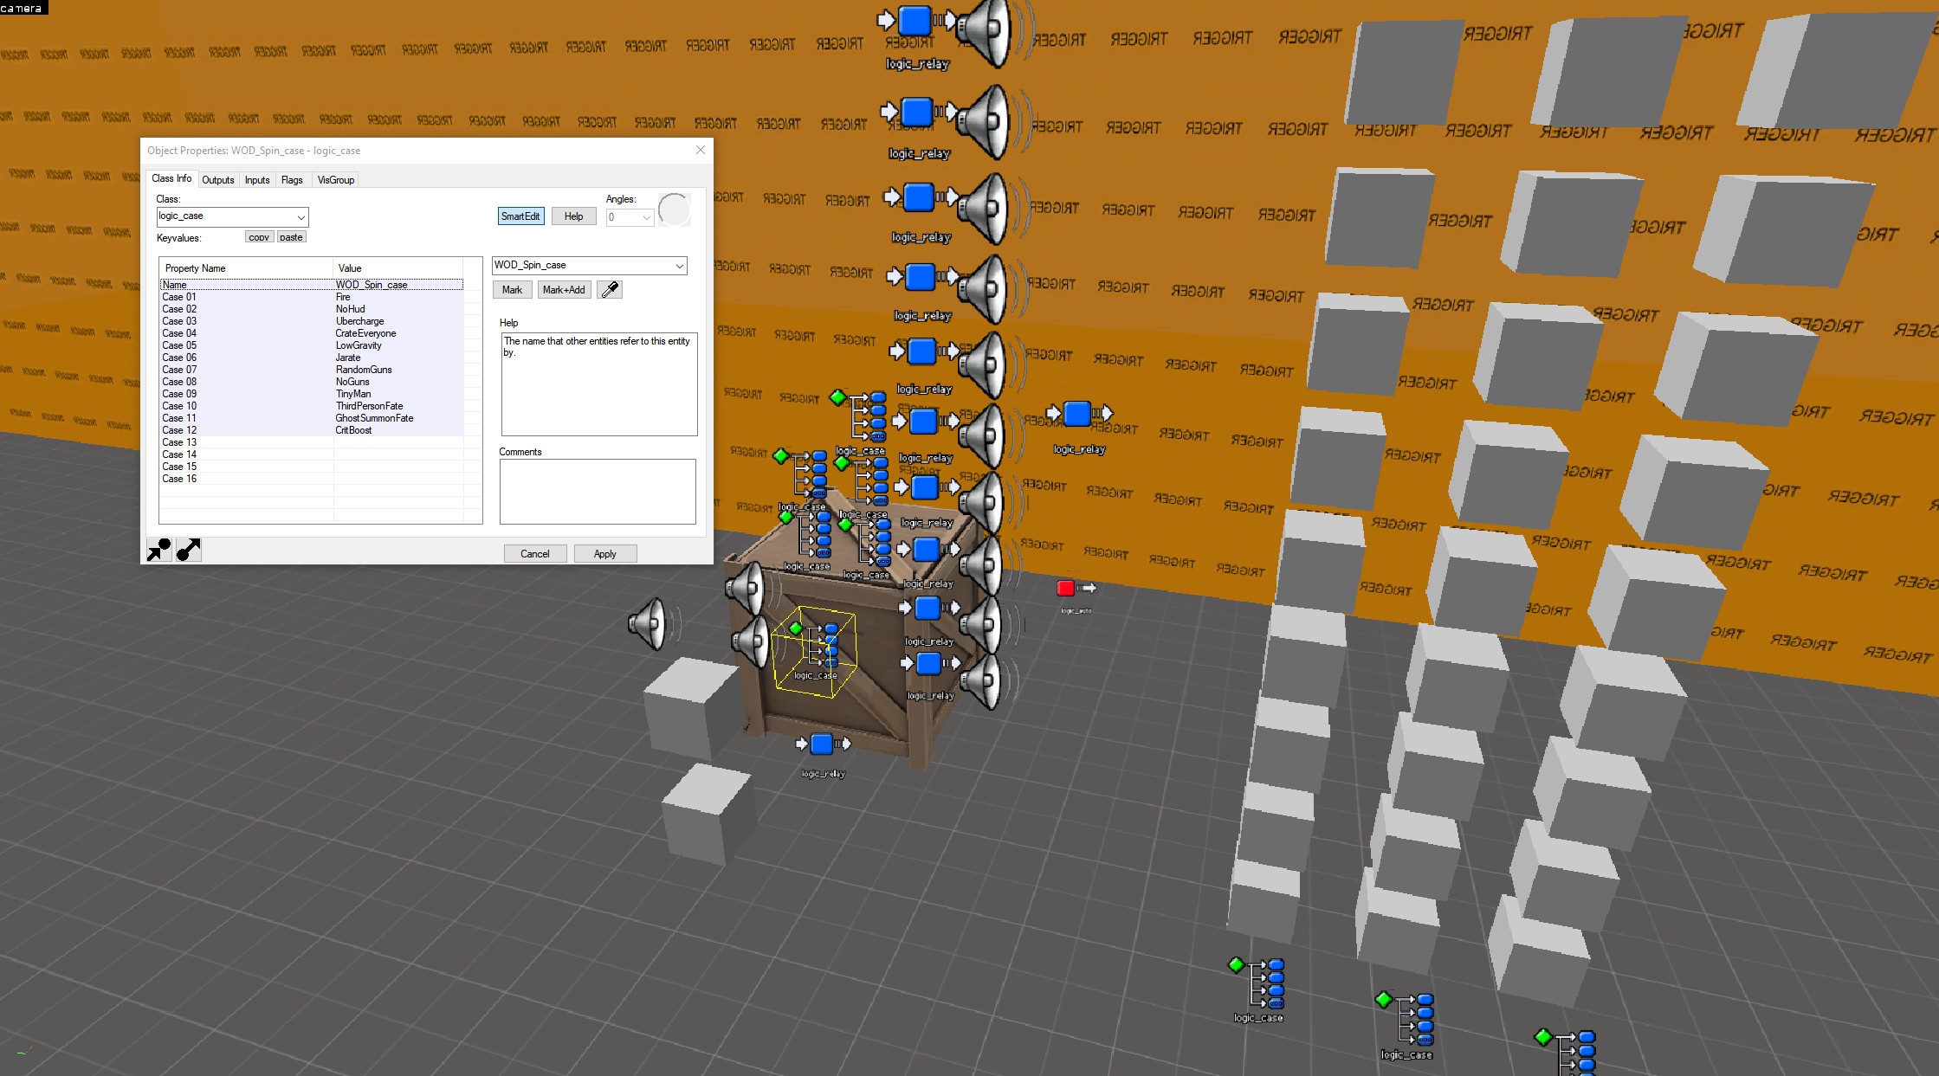The image size is (1939, 1076).
Task: Select the red logic_auto entity icon
Action: [1066, 589]
